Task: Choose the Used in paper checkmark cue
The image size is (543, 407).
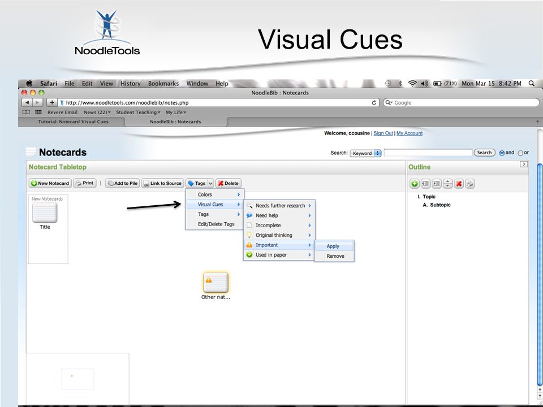Action: pos(279,255)
